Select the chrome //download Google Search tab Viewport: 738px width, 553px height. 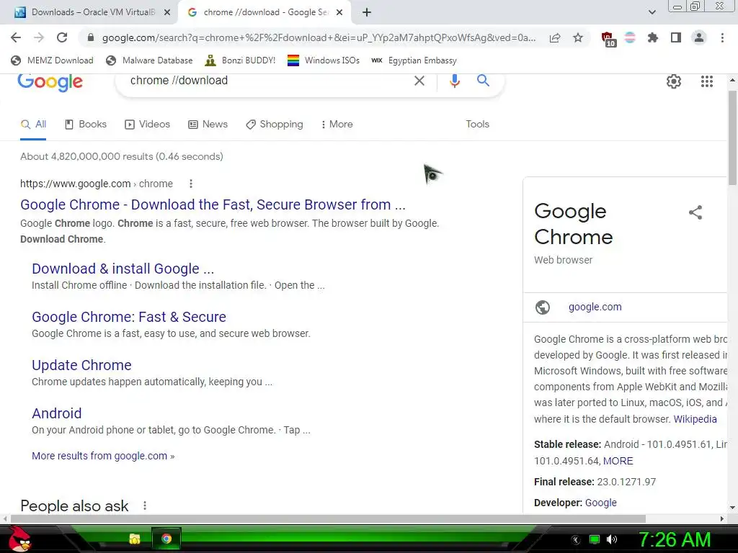(264, 12)
